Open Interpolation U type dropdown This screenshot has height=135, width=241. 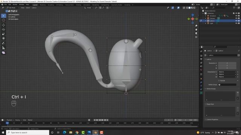click(227, 72)
